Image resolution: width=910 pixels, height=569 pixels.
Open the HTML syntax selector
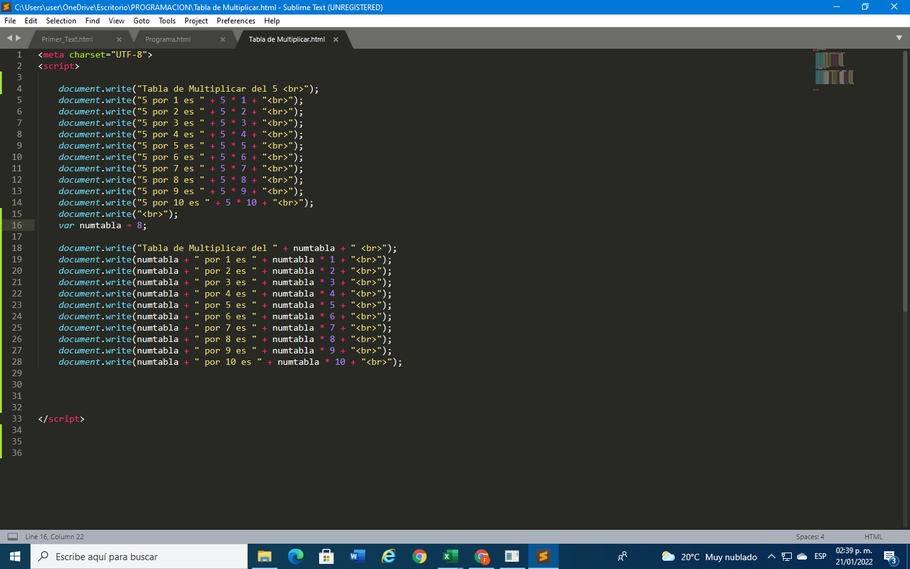(873, 537)
